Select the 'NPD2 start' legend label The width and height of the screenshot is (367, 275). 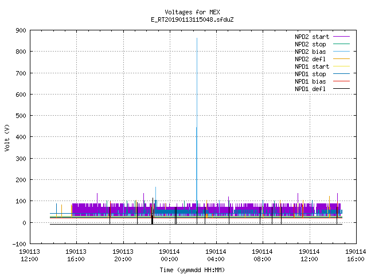tap(312, 37)
